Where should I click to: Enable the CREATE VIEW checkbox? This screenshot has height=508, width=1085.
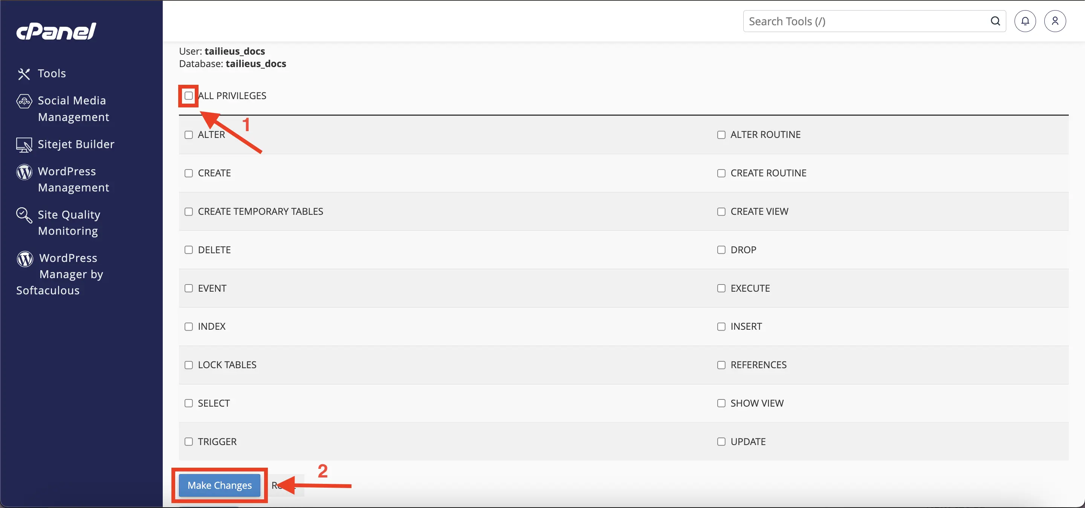[721, 211]
